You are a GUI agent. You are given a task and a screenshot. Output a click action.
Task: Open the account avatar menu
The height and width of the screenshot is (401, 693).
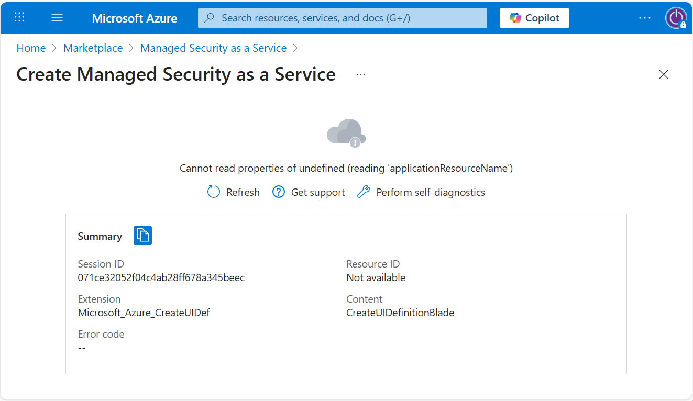pyautogui.click(x=676, y=18)
